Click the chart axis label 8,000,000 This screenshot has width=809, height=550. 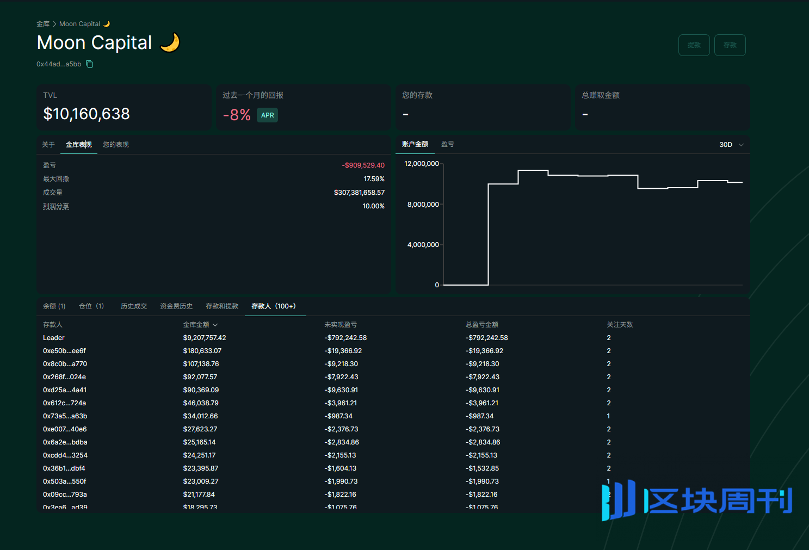pyautogui.click(x=423, y=205)
